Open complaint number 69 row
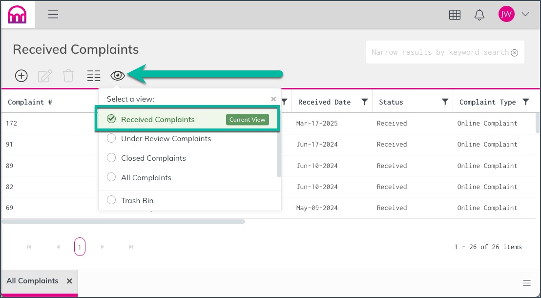Image resolution: width=541 pixels, height=298 pixels. pyautogui.click(x=9, y=208)
